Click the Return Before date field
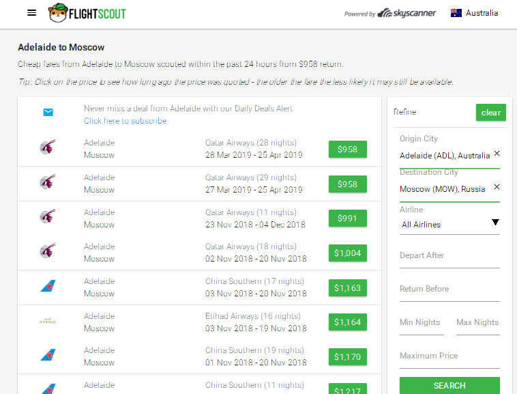 pyautogui.click(x=449, y=289)
